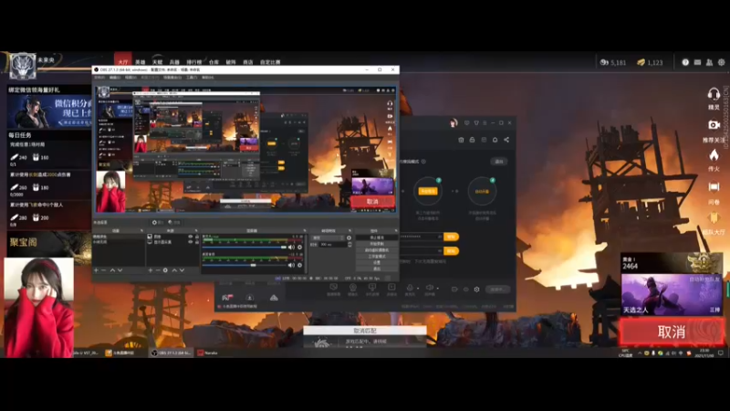Toggle visibility eye of second OBS source

click(190, 242)
